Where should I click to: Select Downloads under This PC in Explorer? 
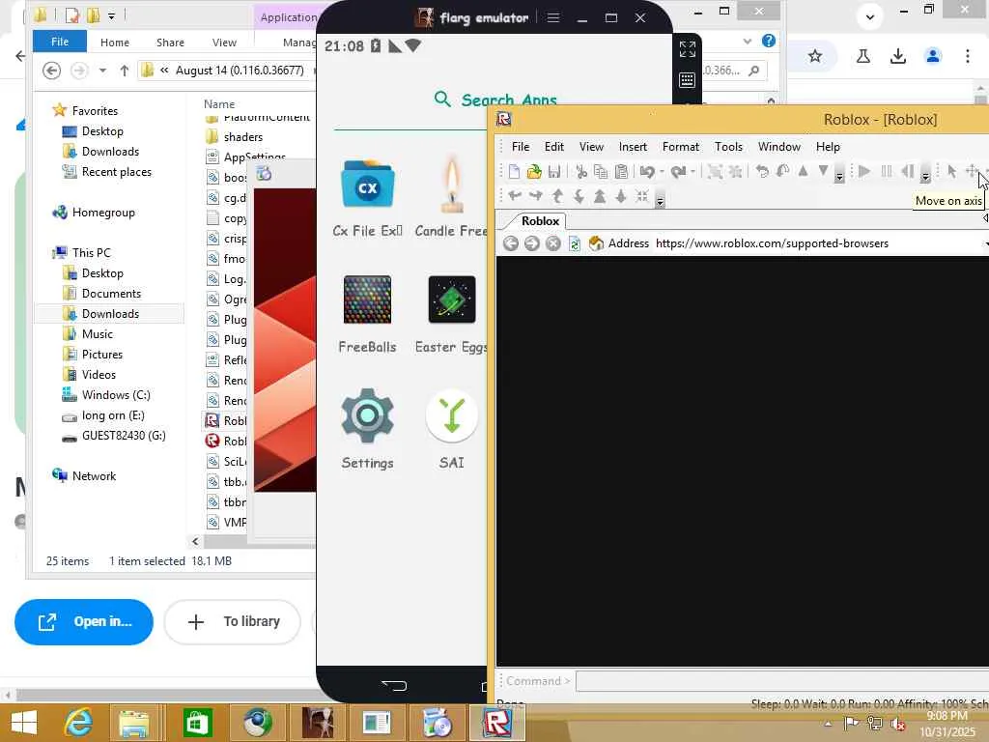110,314
